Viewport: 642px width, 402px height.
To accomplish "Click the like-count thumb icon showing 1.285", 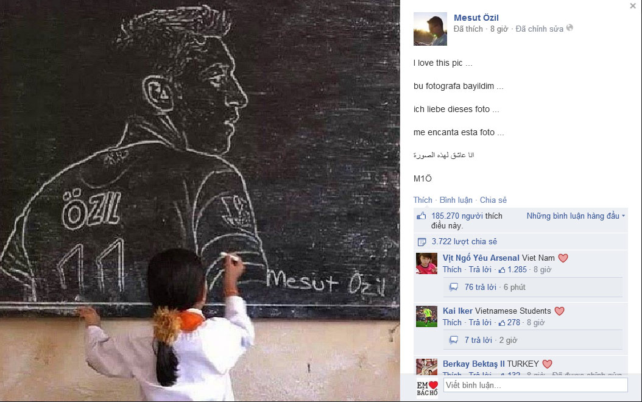I will [x=501, y=270].
